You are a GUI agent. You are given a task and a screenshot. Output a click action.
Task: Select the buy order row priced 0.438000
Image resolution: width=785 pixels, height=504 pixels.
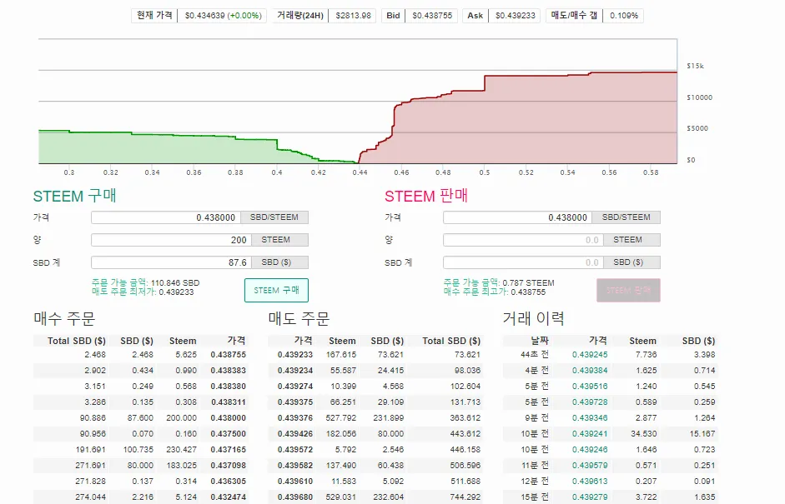[x=140, y=418]
